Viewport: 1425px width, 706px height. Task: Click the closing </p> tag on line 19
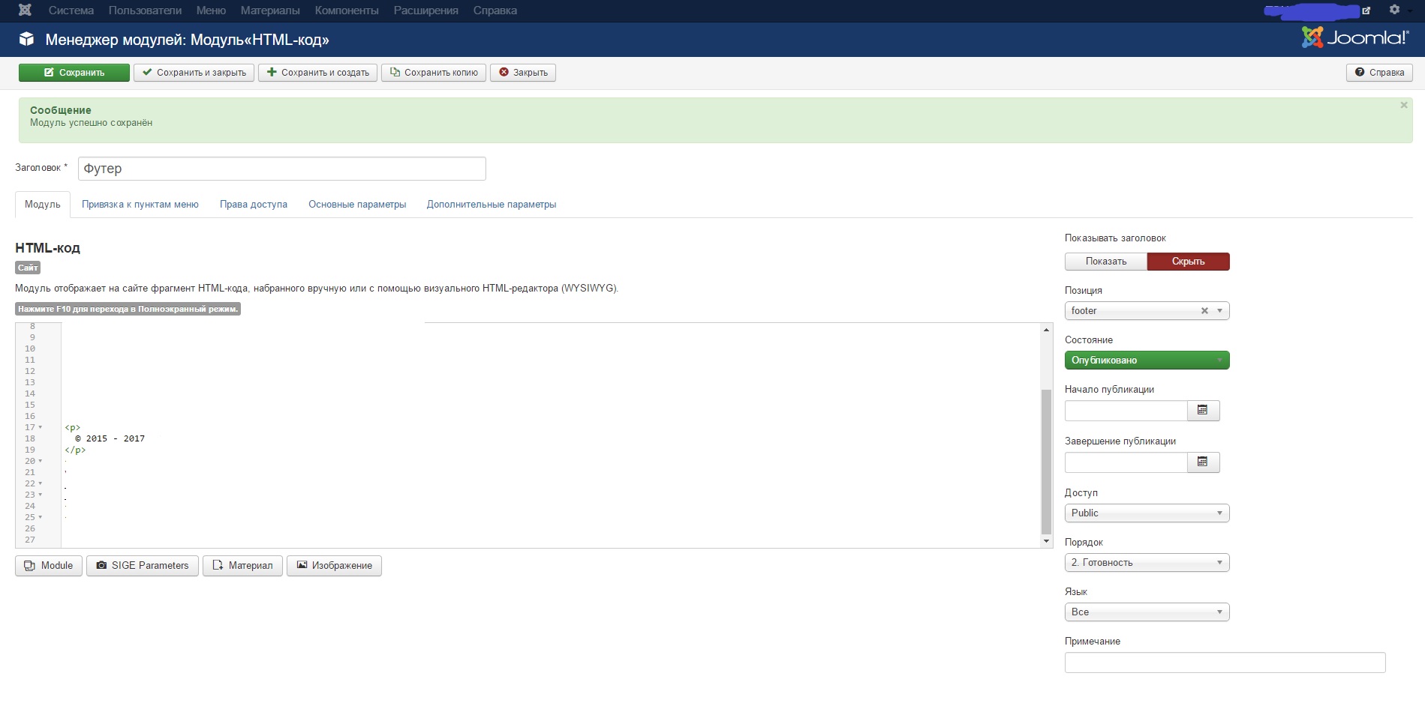(75, 450)
